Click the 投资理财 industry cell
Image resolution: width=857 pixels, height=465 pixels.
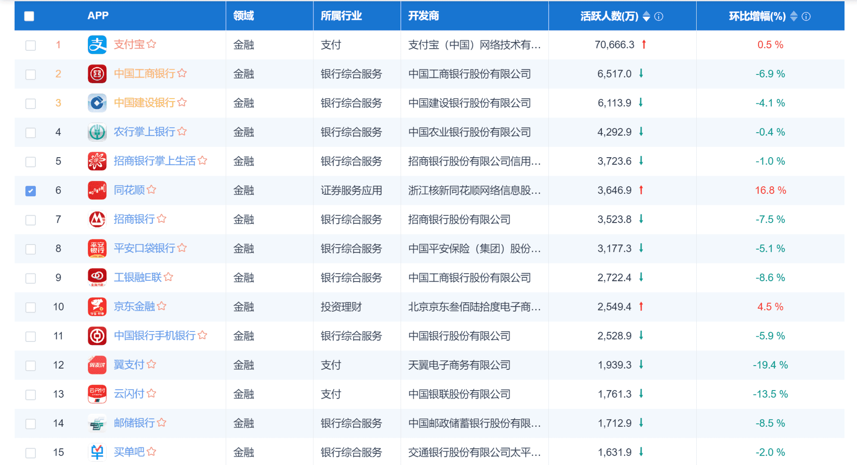[x=341, y=307]
